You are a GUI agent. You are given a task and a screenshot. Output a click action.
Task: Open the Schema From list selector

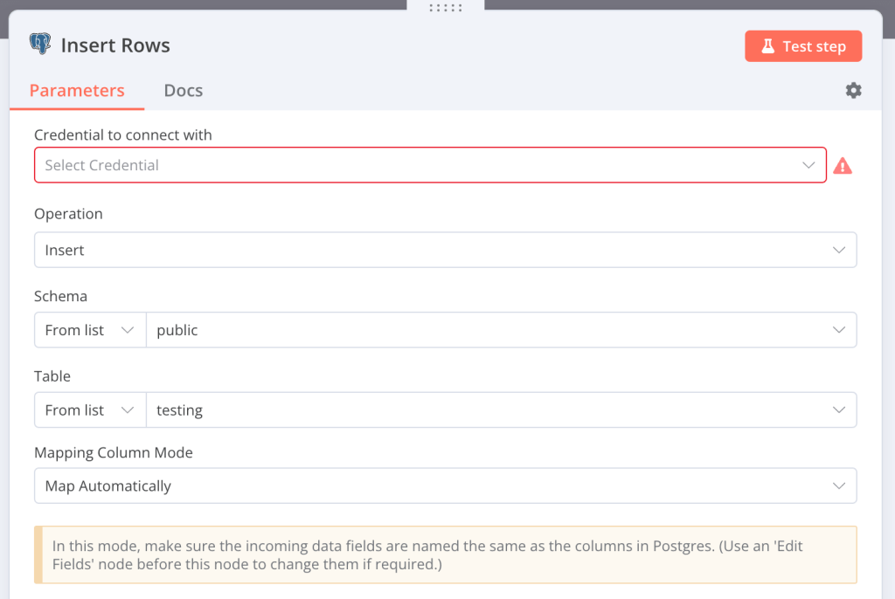click(90, 330)
